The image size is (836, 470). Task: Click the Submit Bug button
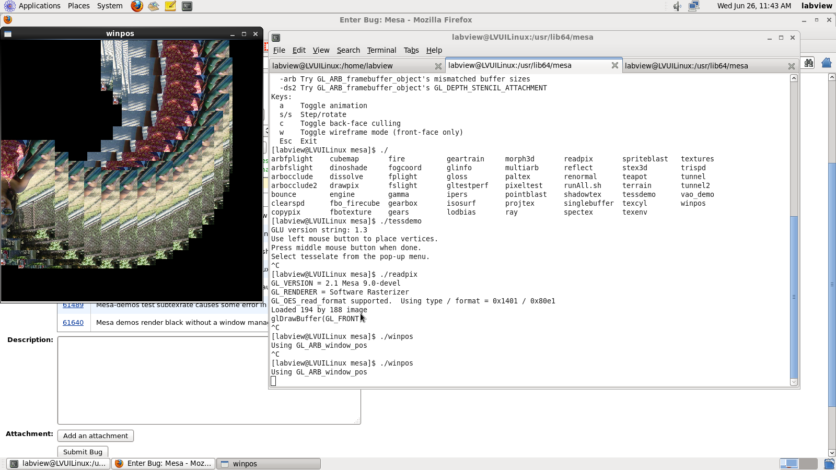(x=83, y=452)
